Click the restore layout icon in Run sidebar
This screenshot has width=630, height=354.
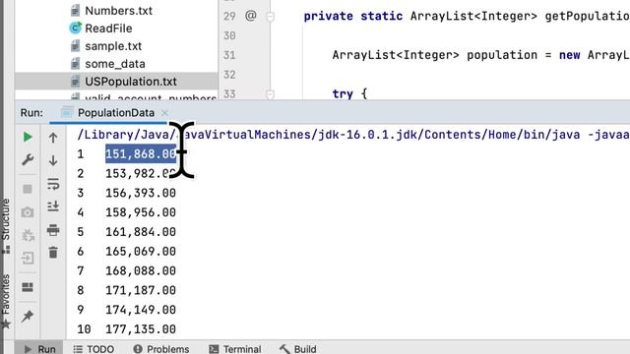point(28,287)
